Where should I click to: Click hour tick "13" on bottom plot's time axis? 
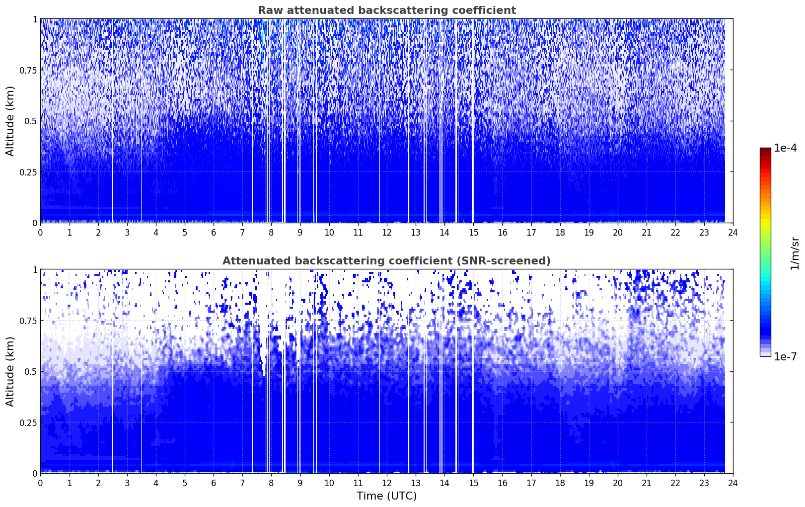tap(416, 483)
